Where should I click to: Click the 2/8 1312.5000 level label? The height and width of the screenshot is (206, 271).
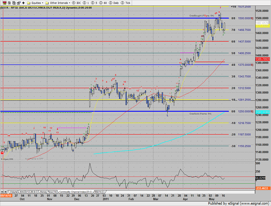tap(241, 88)
